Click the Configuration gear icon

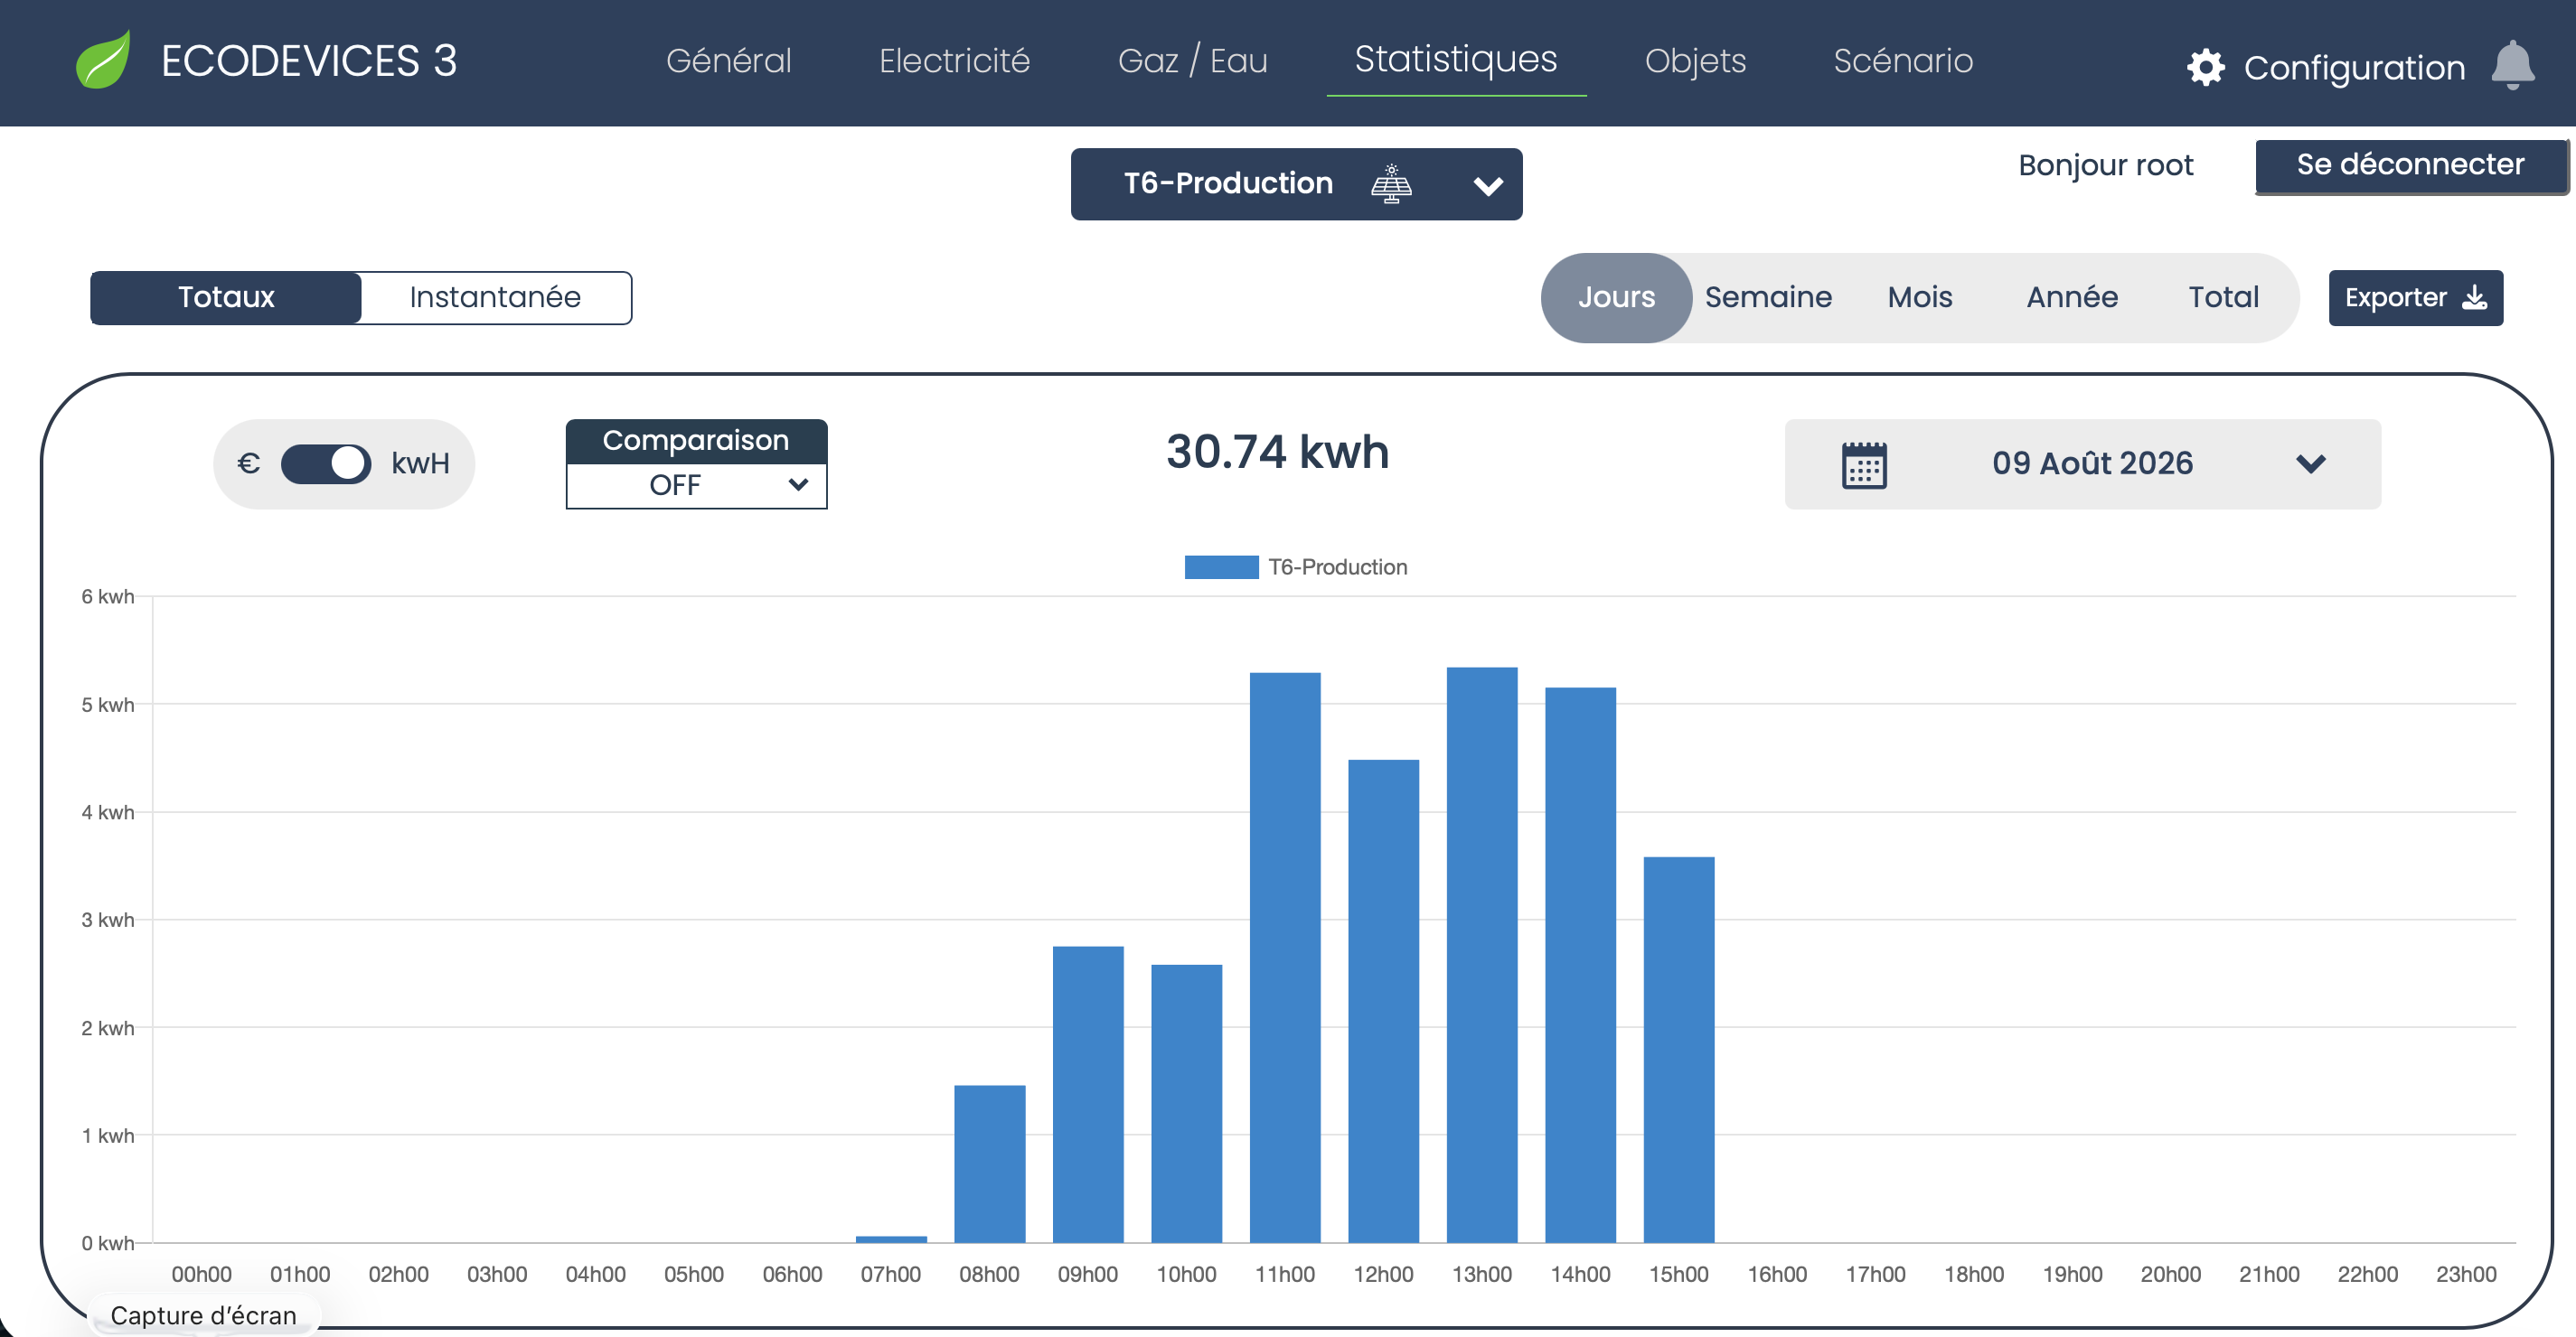point(2205,68)
